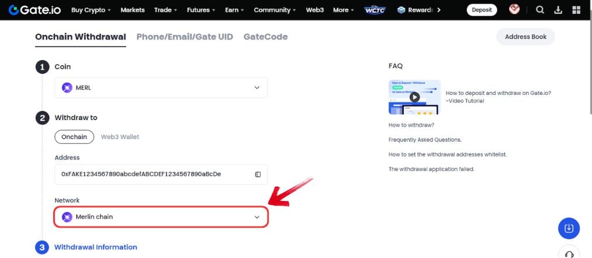Viewport: 592px width, 258px height.
Task: Open the Earn dropdown menu
Action: [234, 10]
